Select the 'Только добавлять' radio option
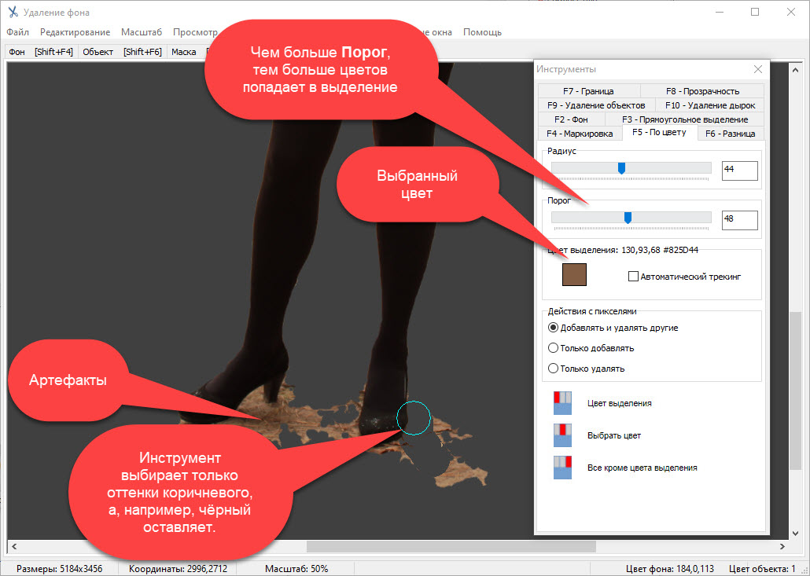 [x=553, y=348]
